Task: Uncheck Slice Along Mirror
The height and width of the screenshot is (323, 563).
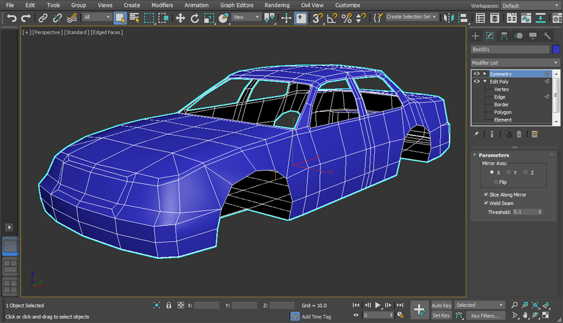Action: (x=486, y=194)
